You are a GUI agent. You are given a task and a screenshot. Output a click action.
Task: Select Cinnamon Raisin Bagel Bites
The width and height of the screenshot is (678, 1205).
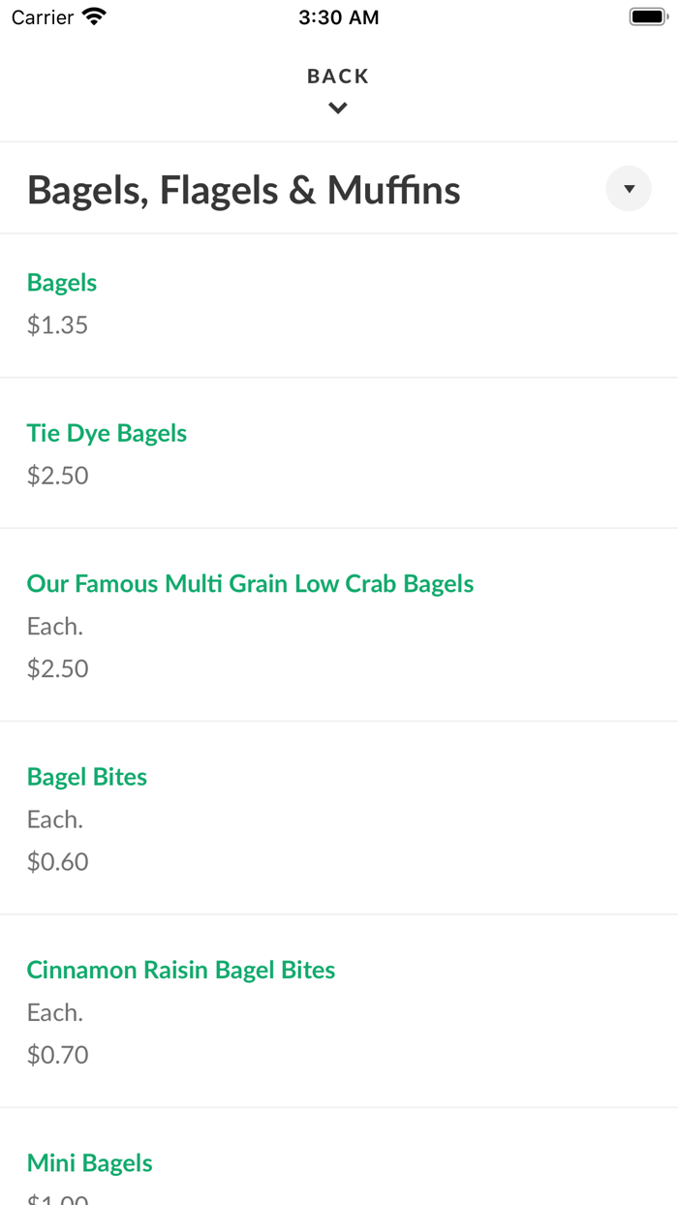pyautogui.click(x=180, y=969)
